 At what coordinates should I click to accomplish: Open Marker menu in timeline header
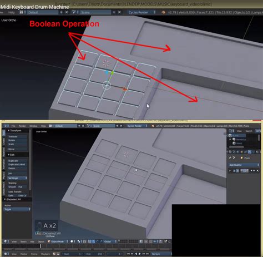24,254
